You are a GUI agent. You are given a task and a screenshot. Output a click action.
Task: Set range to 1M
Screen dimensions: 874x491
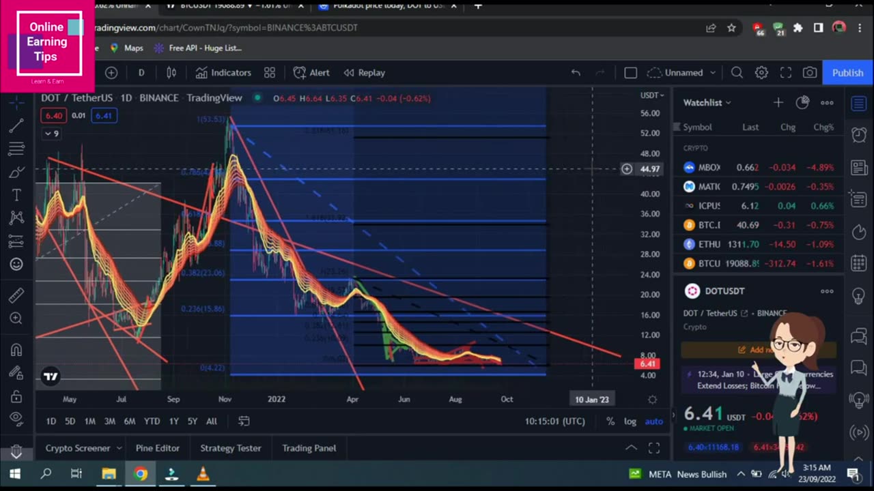pyautogui.click(x=89, y=421)
